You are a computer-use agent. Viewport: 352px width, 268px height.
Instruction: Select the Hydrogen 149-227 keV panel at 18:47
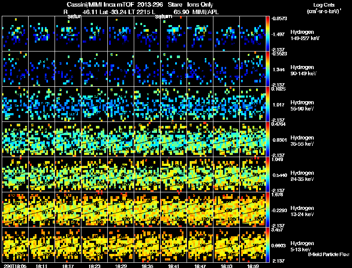click(200, 34)
